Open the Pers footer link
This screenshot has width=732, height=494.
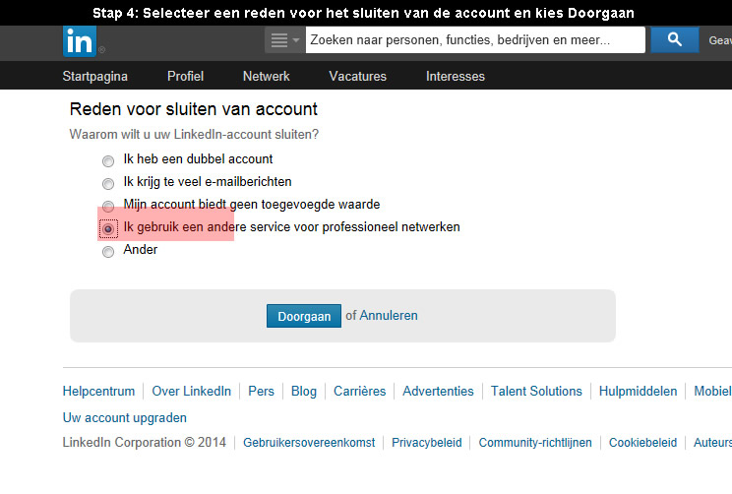[x=261, y=391]
